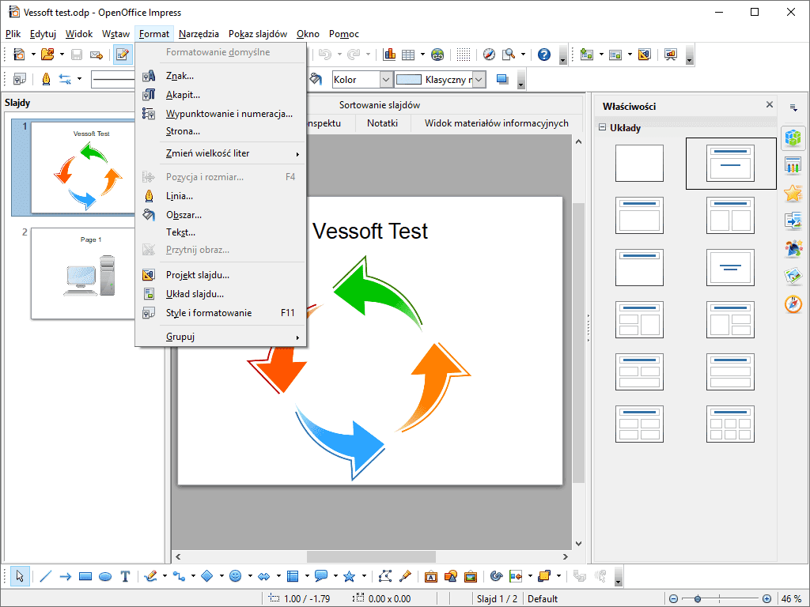This screenshot has height=607, width=810.
Task: Open Custom Animation star sidebar icon
Action: pos(793,193)
